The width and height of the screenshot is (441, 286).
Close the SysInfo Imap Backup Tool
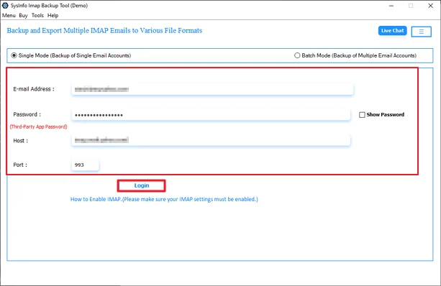click(431, 6)
